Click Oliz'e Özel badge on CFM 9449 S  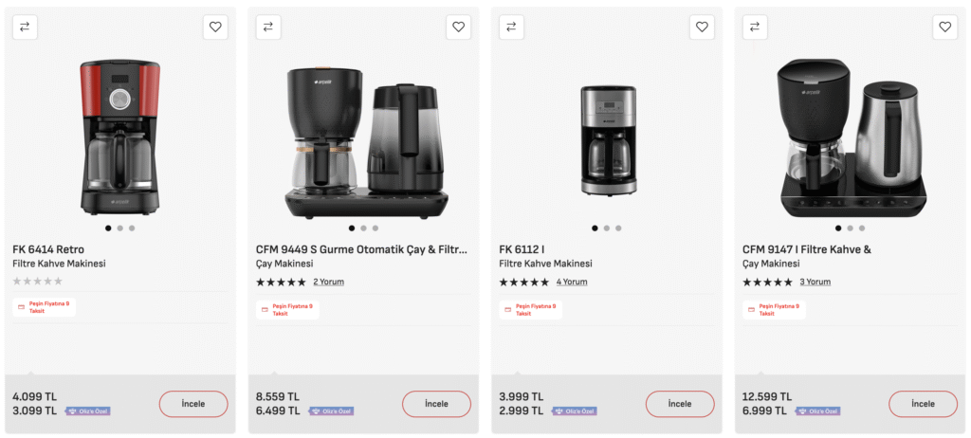click(x=331, y=411)
